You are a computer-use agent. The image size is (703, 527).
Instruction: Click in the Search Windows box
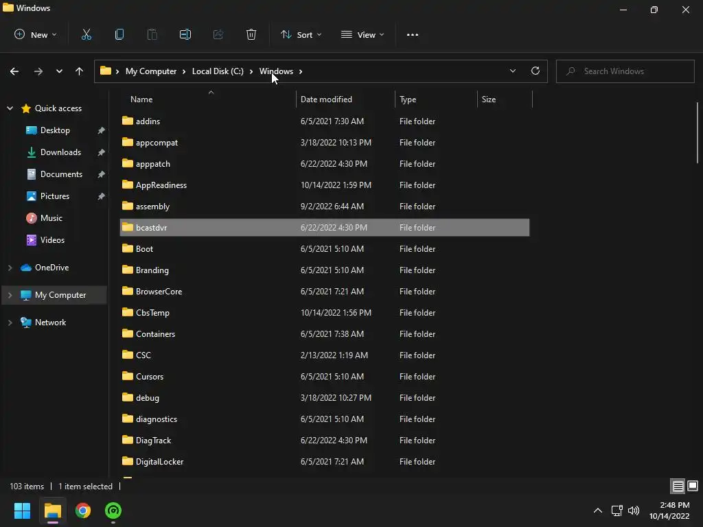pyautogui.click(x=625, y=71)
